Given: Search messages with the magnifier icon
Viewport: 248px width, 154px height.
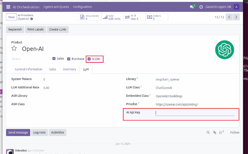Looking at the screenshot, I should tap(208, 132).
